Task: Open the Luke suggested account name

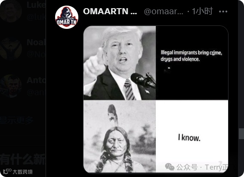Action: click(x=36, y=5)
